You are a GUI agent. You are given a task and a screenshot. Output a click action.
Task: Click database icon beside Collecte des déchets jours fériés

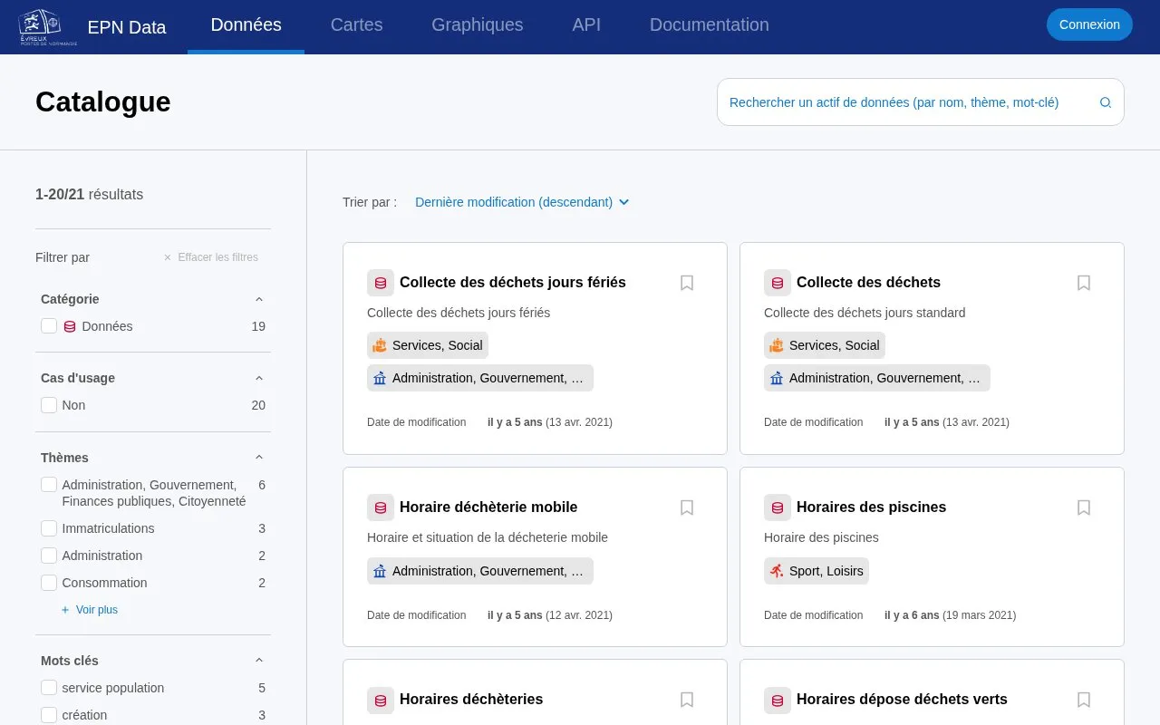[381, 283]
